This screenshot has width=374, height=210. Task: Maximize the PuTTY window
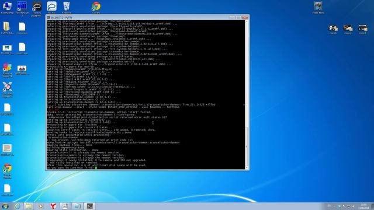(238, 17)
